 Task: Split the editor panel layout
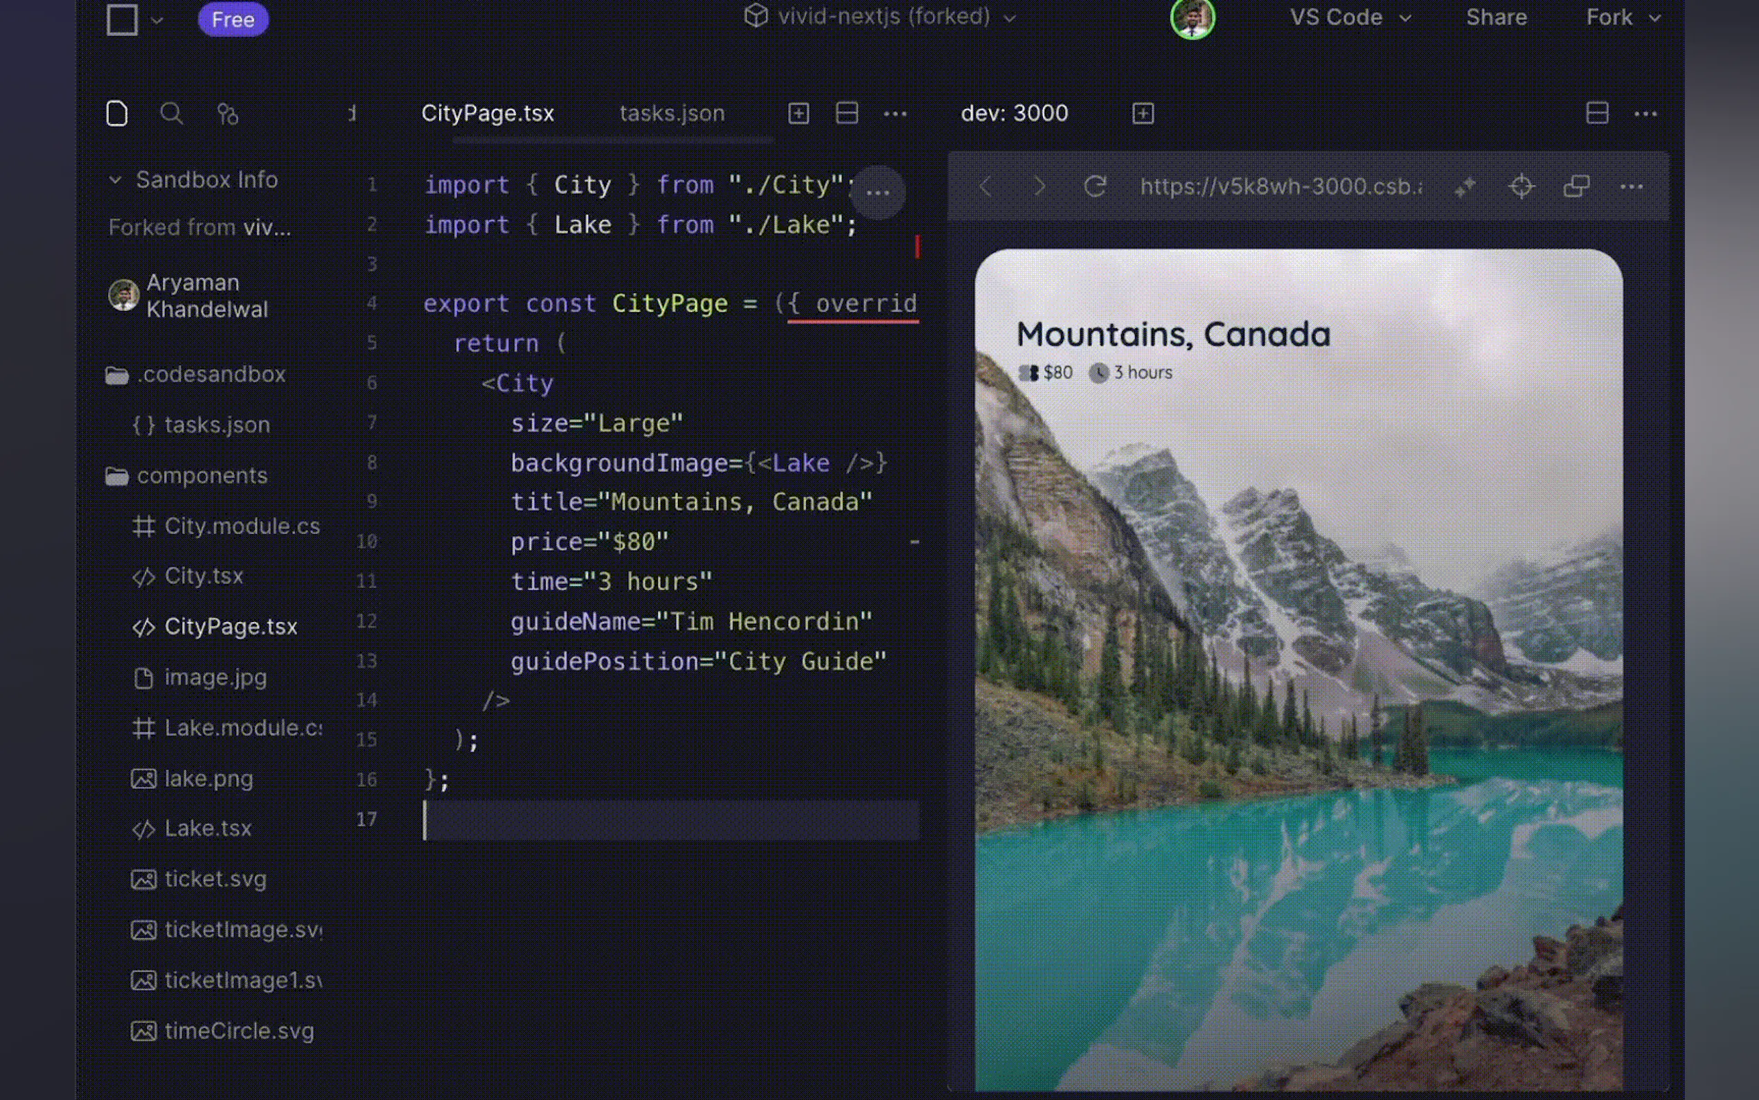tap(846, 114)
